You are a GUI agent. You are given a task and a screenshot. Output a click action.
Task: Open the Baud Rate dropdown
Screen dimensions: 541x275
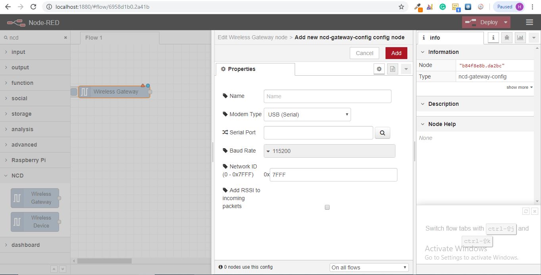(x=330, y=151)
